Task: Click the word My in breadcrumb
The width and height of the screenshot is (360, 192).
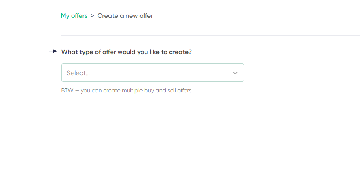Action: click(65, 16)
